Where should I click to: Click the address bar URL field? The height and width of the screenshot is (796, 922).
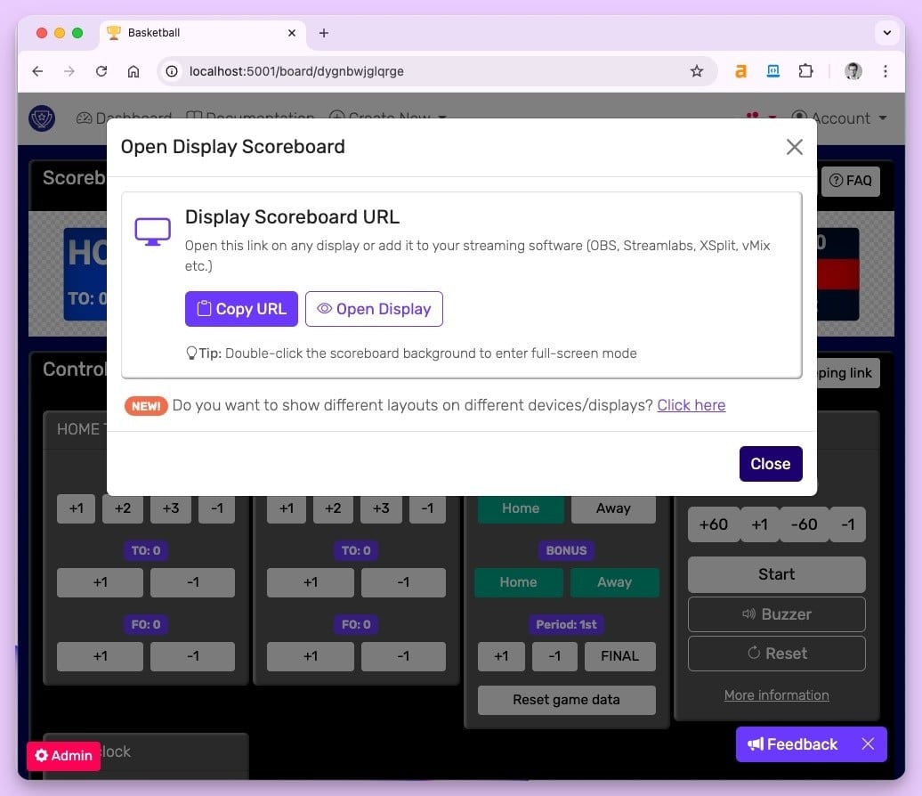click(427, 71)
